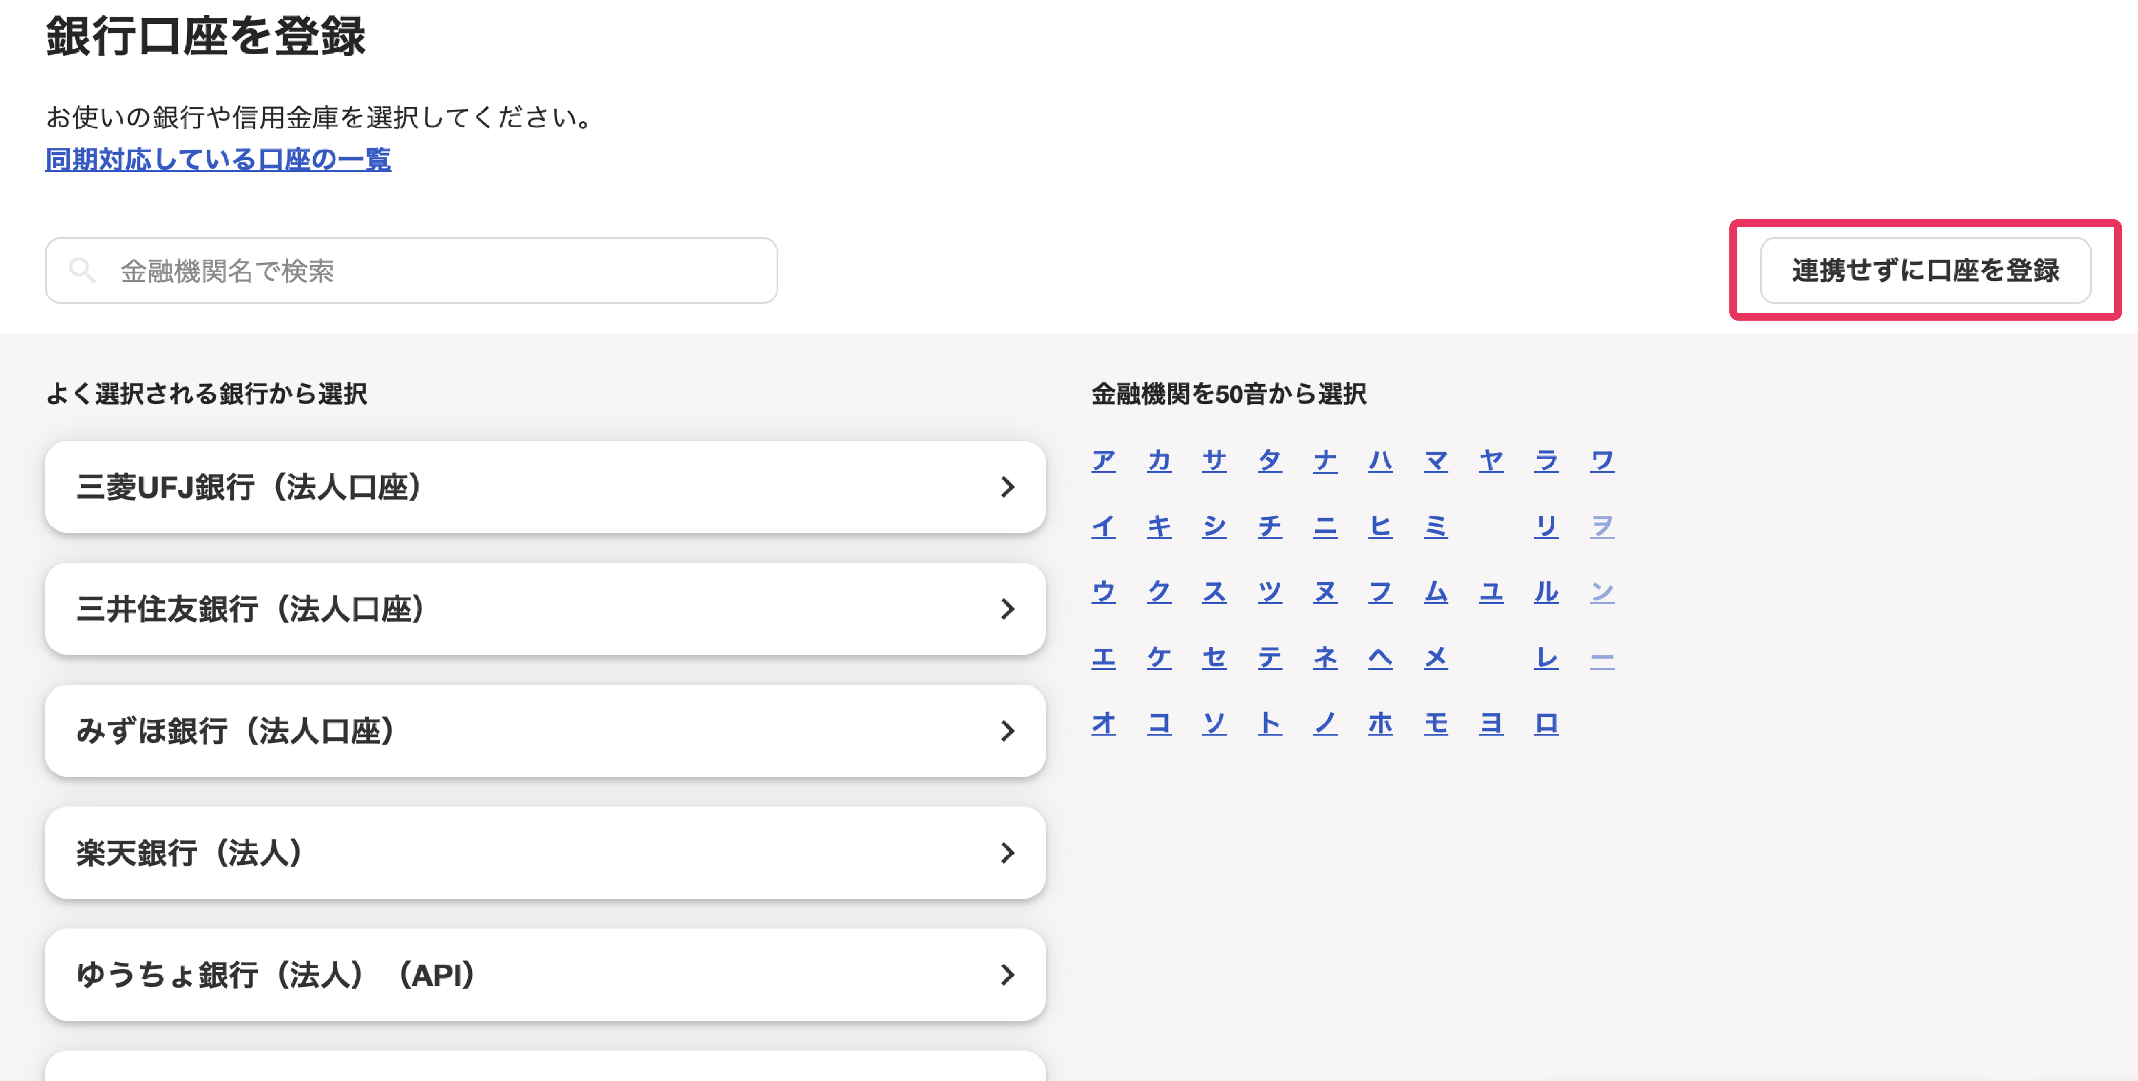Screen dimensions: 2138x1081
Task: Filter institutions by リ
Action: point(1547,526)
